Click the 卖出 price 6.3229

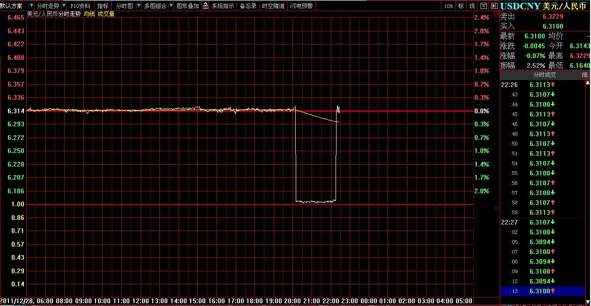(x=553, y=16)
